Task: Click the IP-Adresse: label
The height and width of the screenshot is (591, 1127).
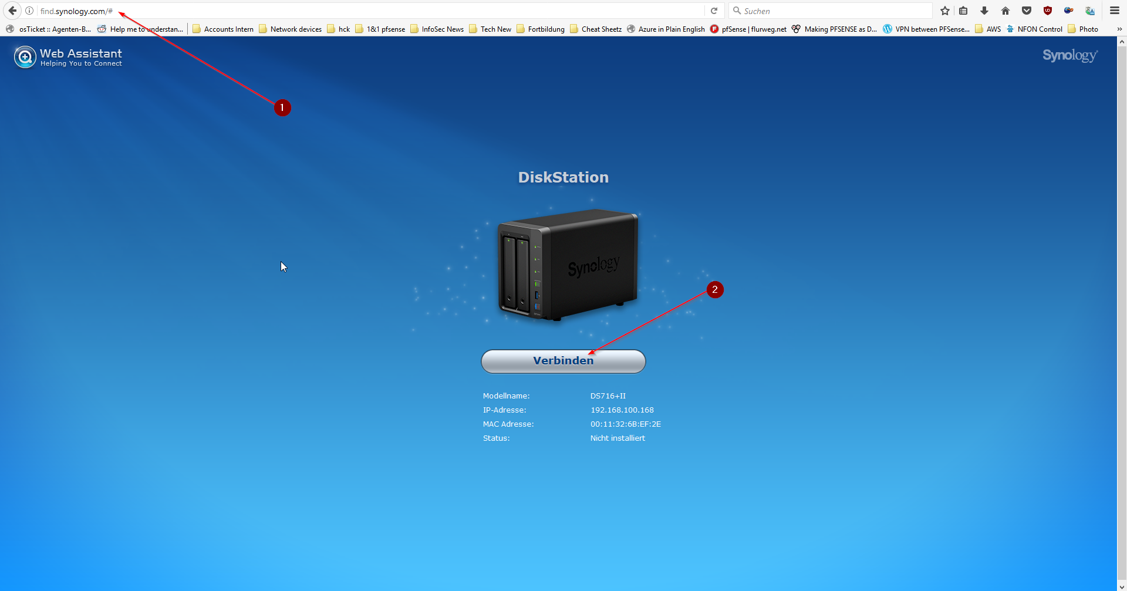Action: tap(505, 410)
